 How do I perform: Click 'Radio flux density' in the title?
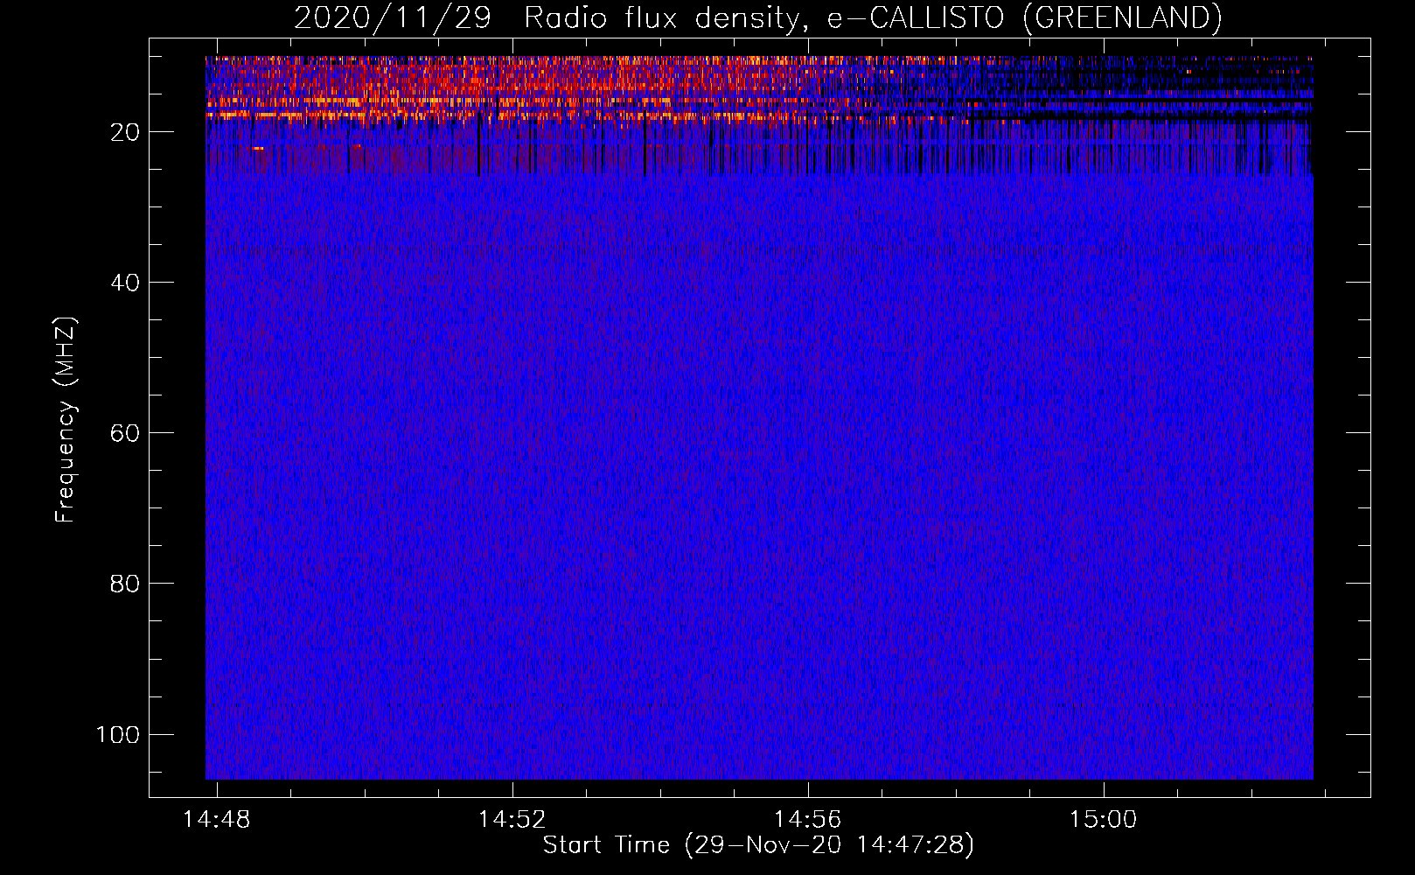662,18
